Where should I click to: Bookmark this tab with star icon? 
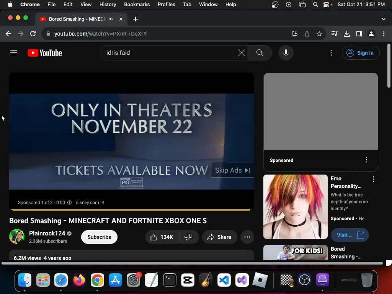coord(319,34)
